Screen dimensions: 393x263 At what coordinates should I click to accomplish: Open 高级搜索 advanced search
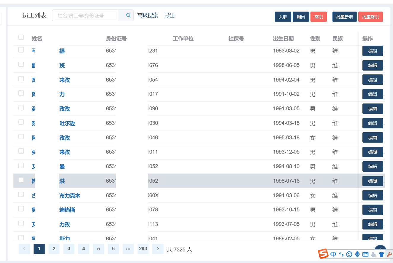pyautogui.click(x=148, y=15)
